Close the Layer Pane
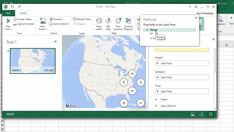 (213, 39)
